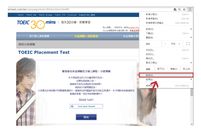Image resolution: width=201 pixels, height=138 pixels.
Task: Click the TOEIC Placement Test heading
Action: pos(44,52)
